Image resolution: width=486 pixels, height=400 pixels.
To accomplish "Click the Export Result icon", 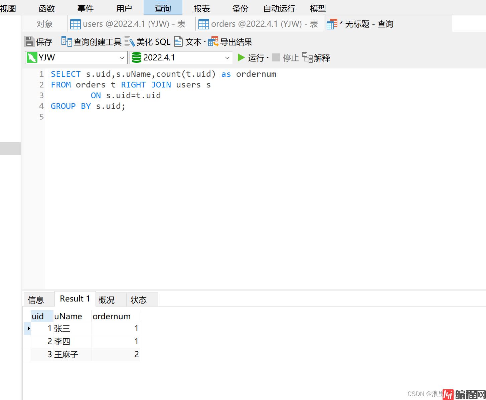I will point(213,42).
